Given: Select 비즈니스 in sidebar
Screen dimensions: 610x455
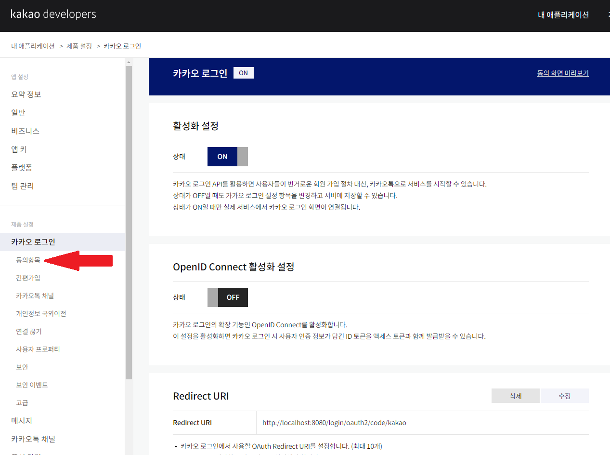Looking at the screenshot, I should tap(26, 131).
